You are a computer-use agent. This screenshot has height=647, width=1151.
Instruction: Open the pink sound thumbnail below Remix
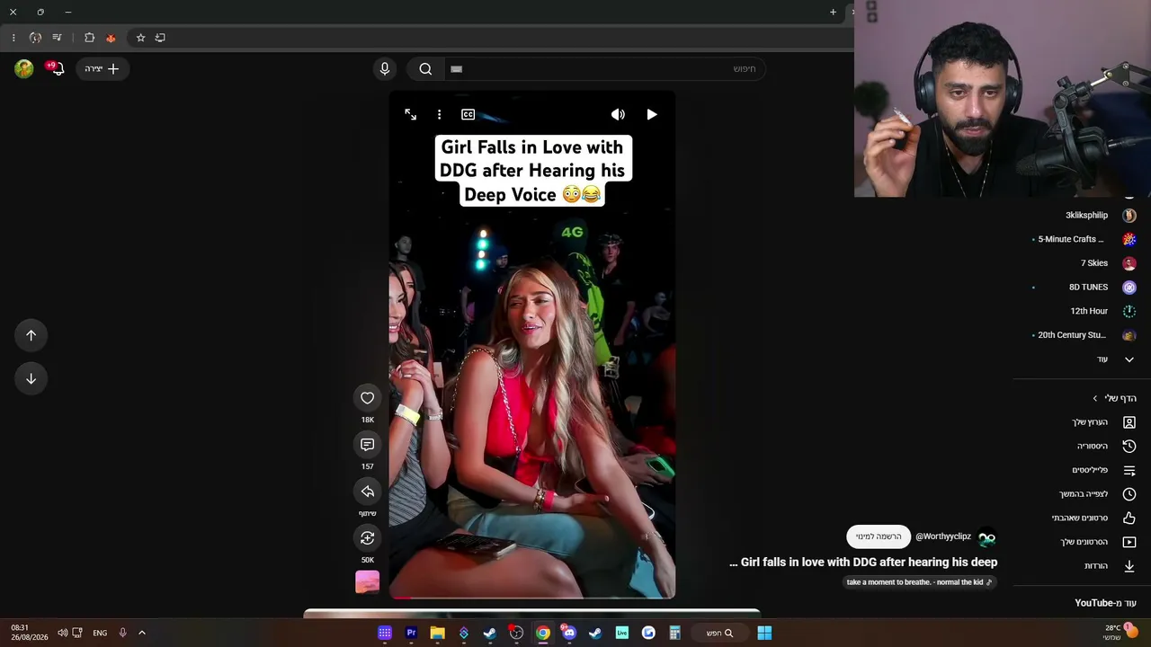[x=367, y=582]
